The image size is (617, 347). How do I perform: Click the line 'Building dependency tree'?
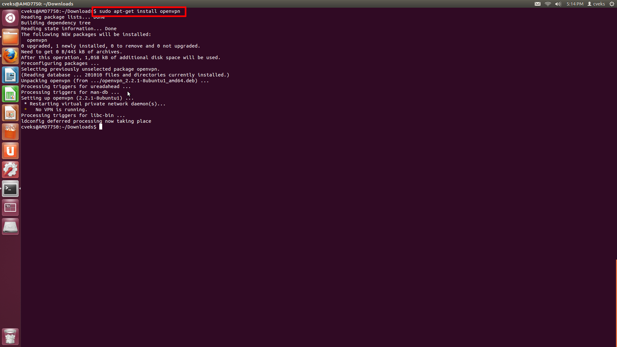point(56,23)
